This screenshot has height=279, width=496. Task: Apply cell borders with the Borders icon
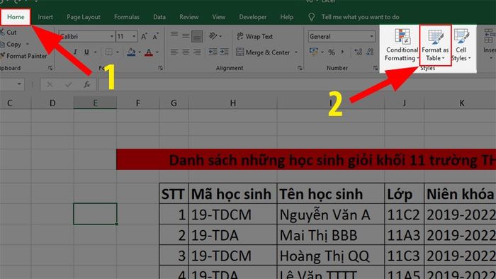(x=109, y=52)
